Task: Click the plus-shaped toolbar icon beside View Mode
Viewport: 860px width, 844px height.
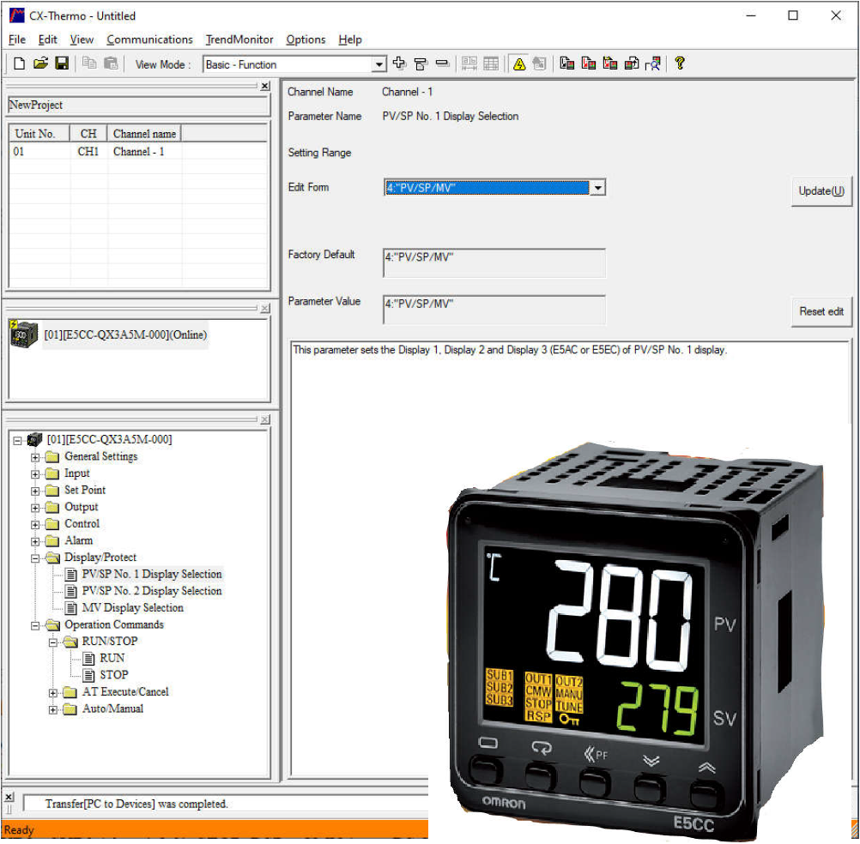Action: pyautogui.click(x=399, y=63)
